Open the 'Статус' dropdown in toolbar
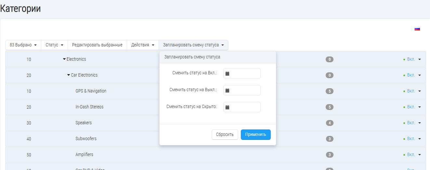Image resolution: width=430 pixels, height=170 pixels. tap(54, 45)
